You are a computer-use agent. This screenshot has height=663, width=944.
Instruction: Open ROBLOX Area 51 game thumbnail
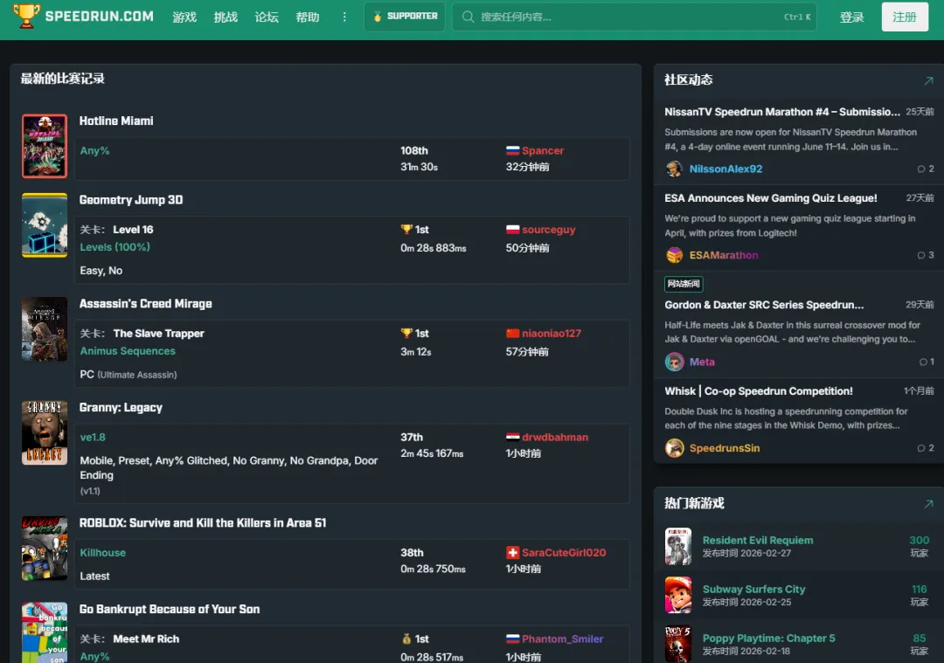[x=45, y=548]
